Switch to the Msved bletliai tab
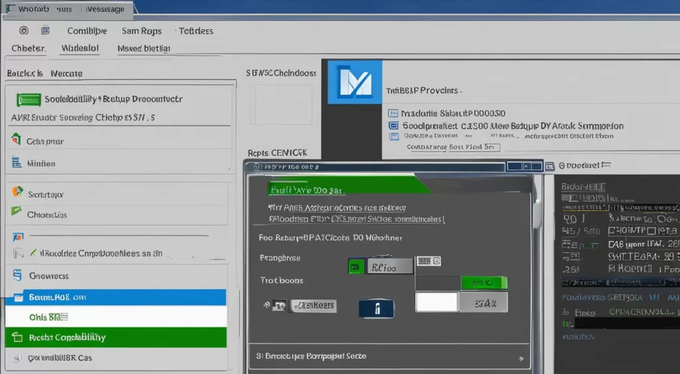The height and width of the screenshot is (374, 680). [143, 48]
